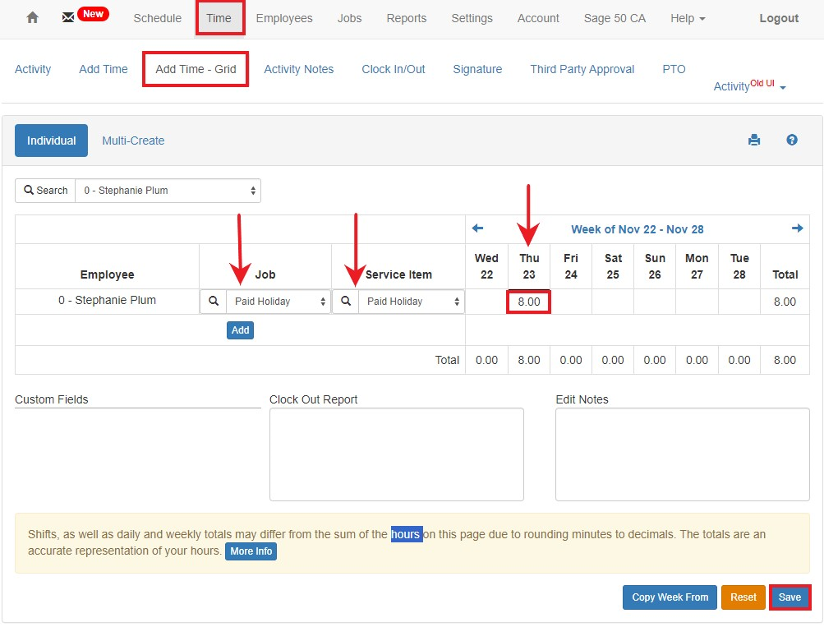Go to previous week arrow
The height and width of the screenshot is (627, 824).
pyautogui.click(x=477, y=228)
